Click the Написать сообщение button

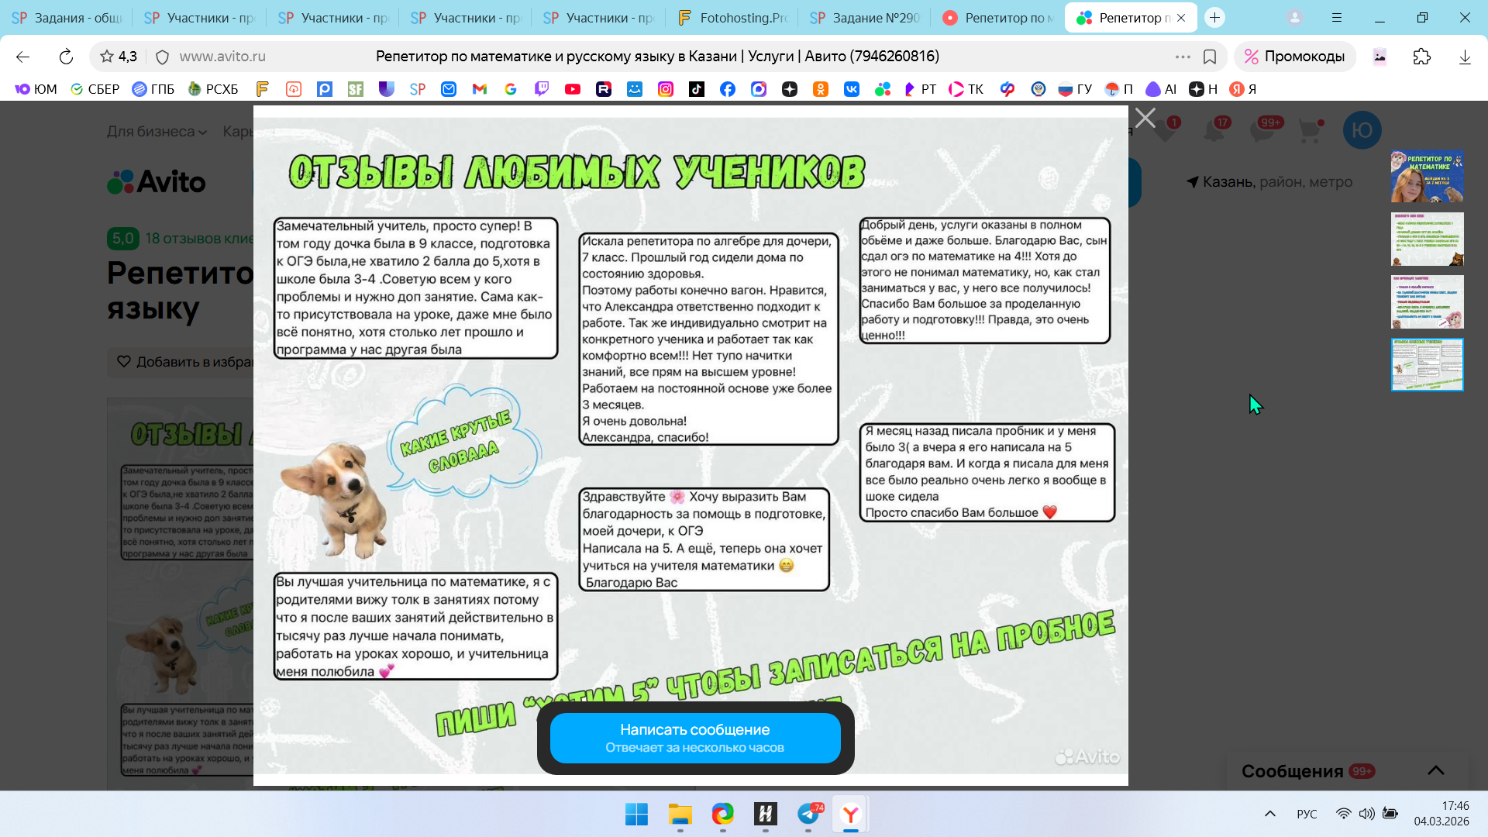(695, 737)
